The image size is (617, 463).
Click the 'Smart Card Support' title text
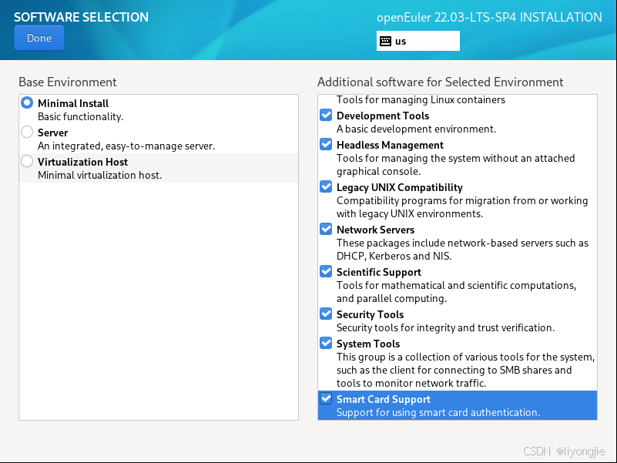coord(384,400)
